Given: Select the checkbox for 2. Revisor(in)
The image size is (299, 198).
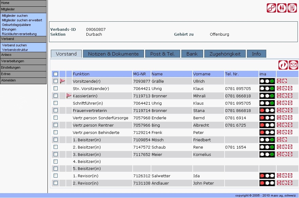Looking at the screenshot, I should [x=55, y=183].
